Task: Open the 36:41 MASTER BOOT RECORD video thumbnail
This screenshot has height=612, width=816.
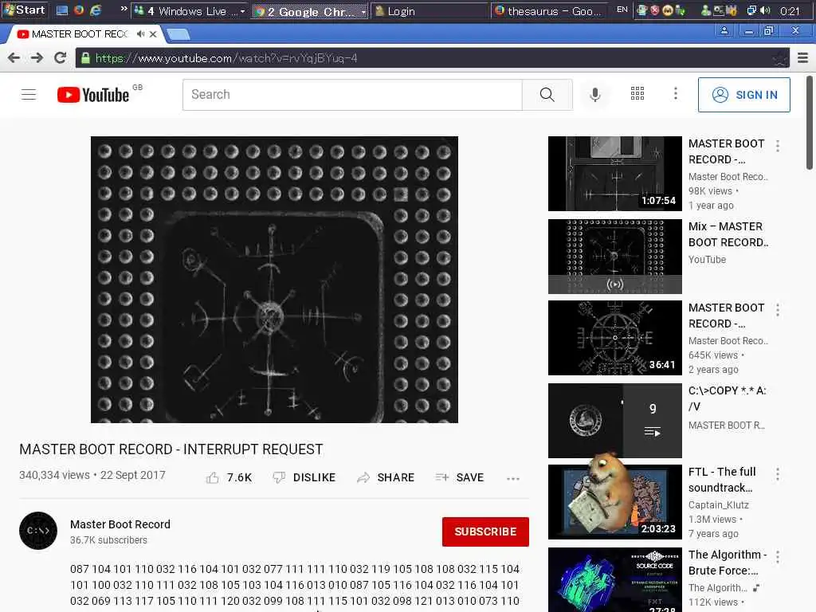Action: (615, 338)
